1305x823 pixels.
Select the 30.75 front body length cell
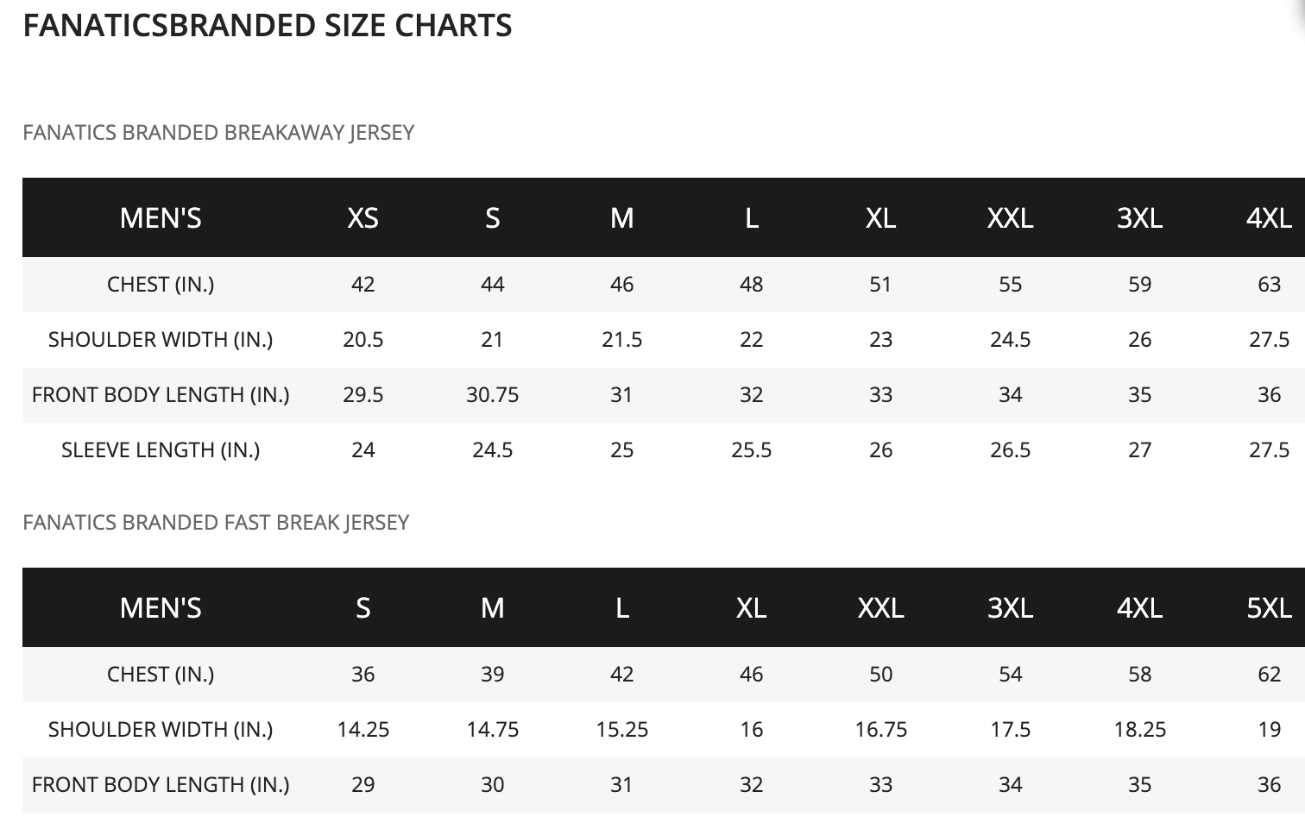pyautogui.click(x=492, y=395)
